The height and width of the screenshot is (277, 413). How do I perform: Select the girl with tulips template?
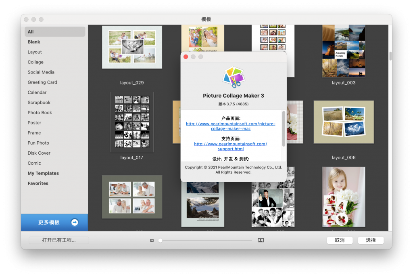point(344,197)
